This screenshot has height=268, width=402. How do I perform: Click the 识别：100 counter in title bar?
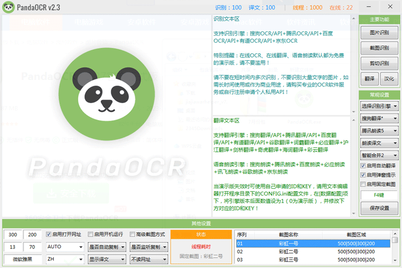pyautogui.click(x=228, y=8)
